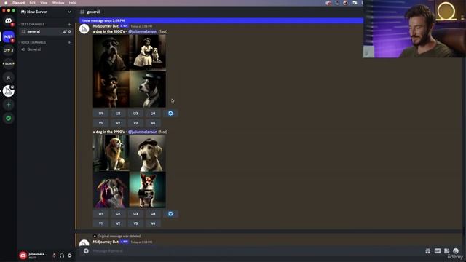Viewport: 466px width, 262px height.
Task: Open the 1800's dog image grid
Action: [x=130, y=71]
